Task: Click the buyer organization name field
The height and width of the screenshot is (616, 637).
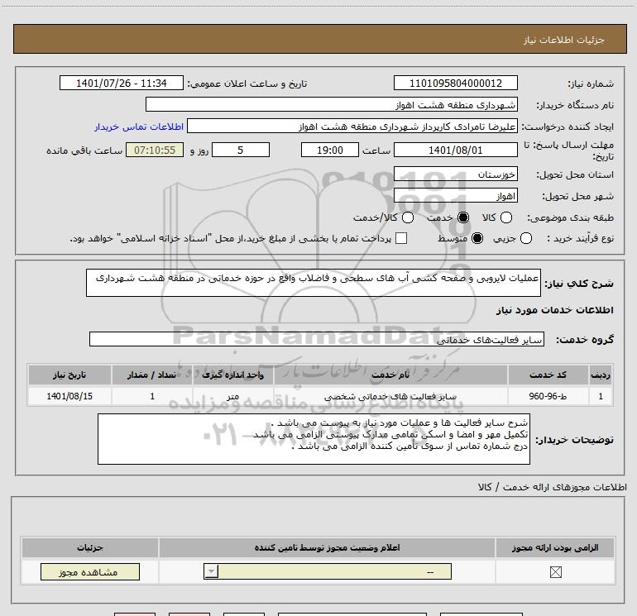Action: [x=332, y=105]
